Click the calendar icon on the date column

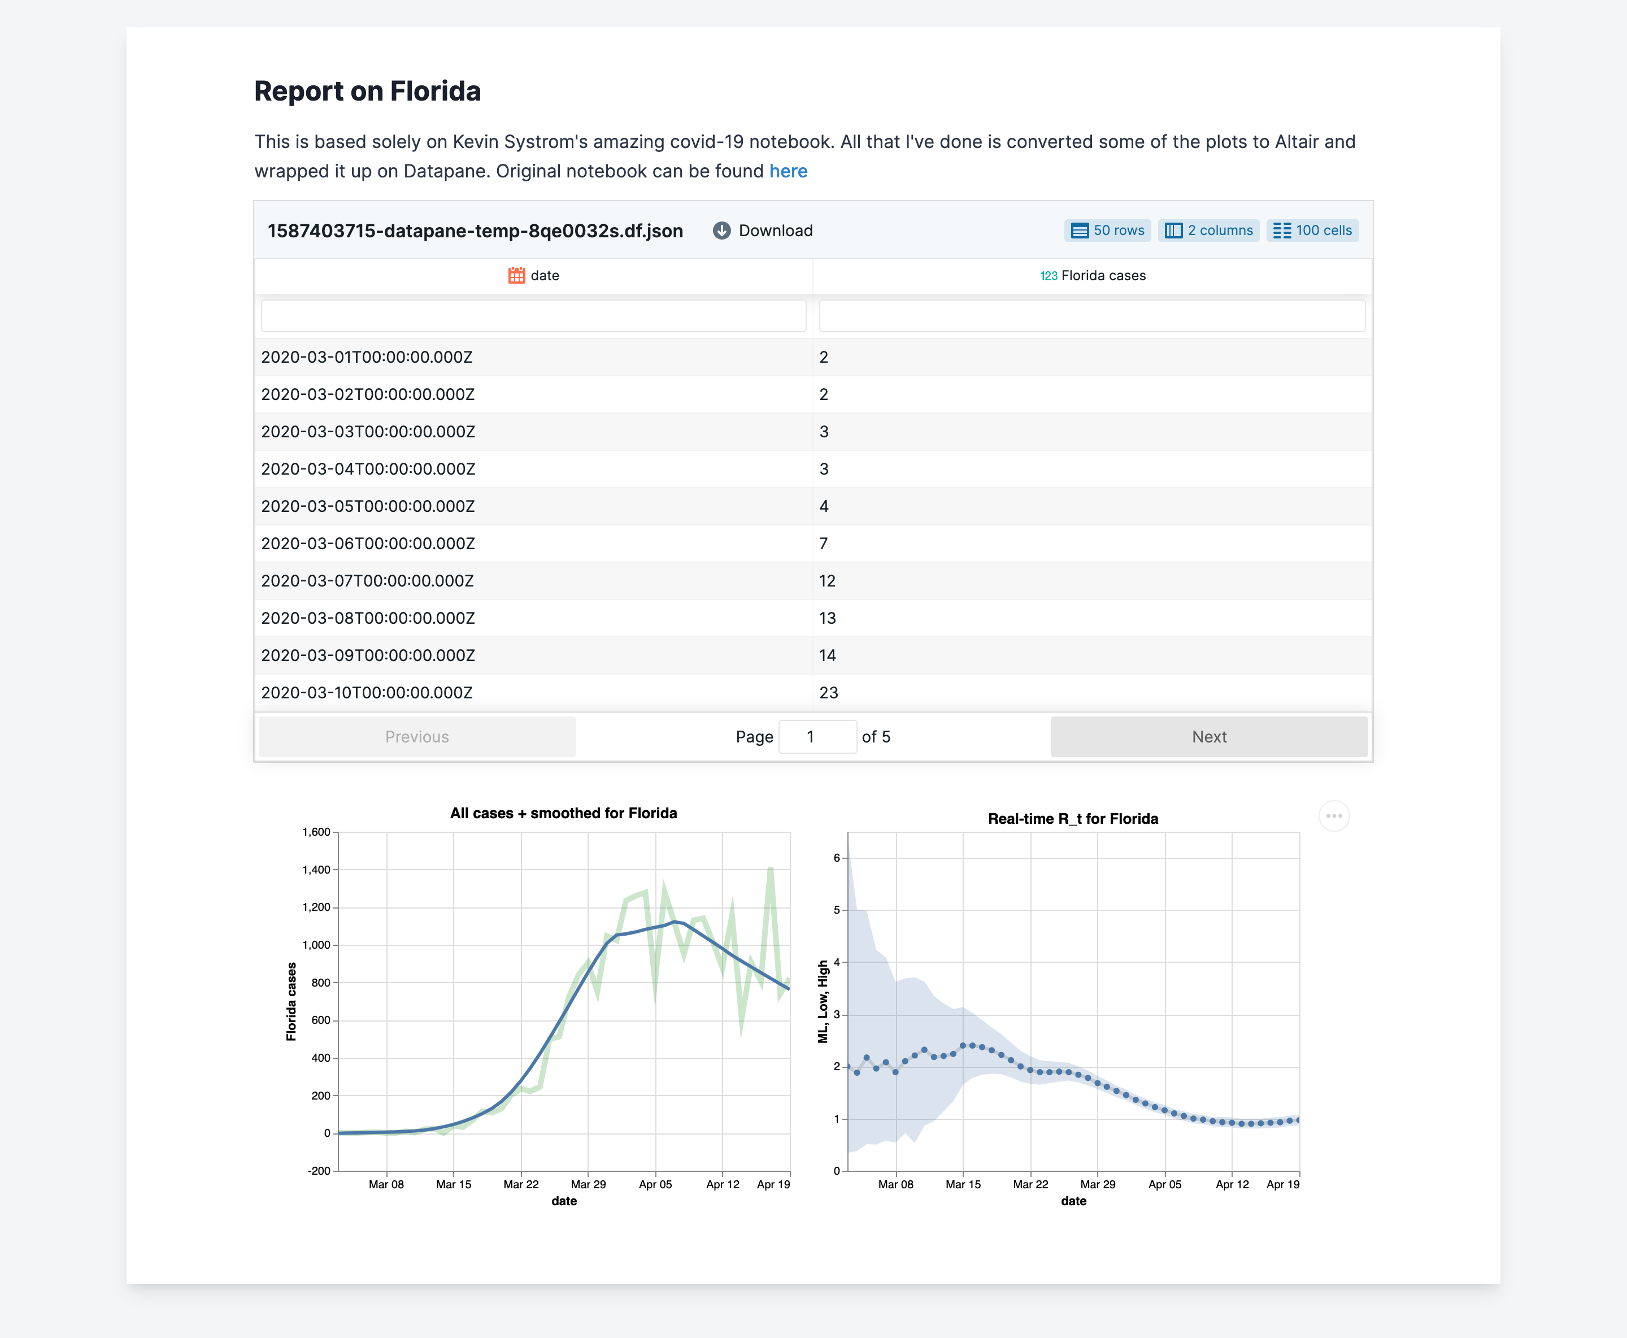(517, 275)
